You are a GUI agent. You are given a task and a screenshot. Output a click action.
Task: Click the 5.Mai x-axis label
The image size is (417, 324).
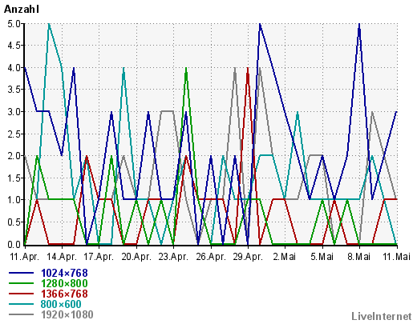pos(322,257)
